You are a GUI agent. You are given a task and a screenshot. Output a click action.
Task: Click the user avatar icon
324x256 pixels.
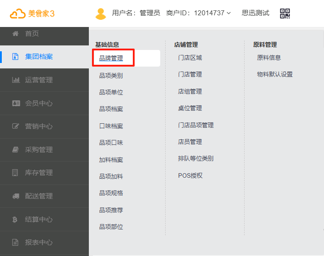[101, 13]
